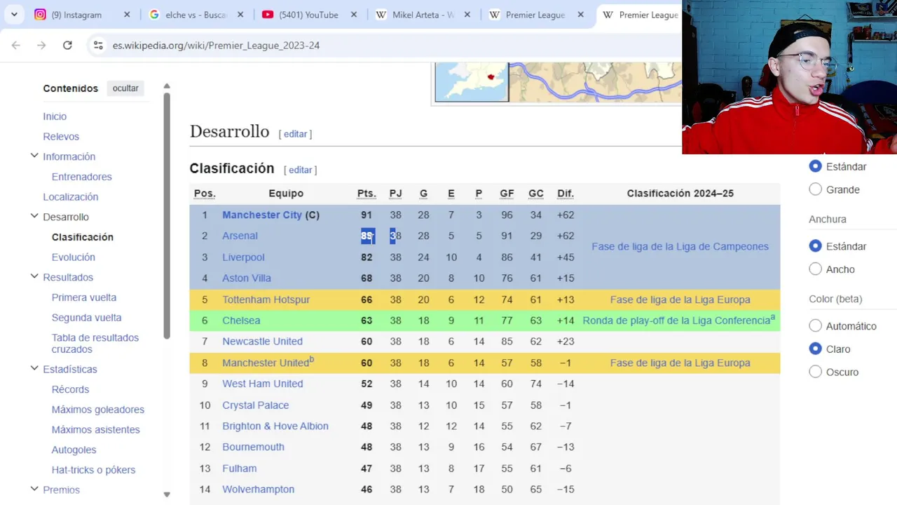Collapse the Desarrollo section in contents
Viewport: 897px width, 505px height.
coord(34,216)
